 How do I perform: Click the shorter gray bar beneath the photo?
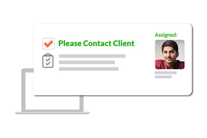tap(163, 77)
